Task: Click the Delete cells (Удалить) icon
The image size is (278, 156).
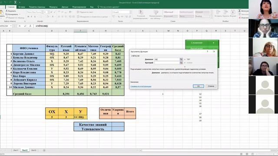Action: pos(226,12)
